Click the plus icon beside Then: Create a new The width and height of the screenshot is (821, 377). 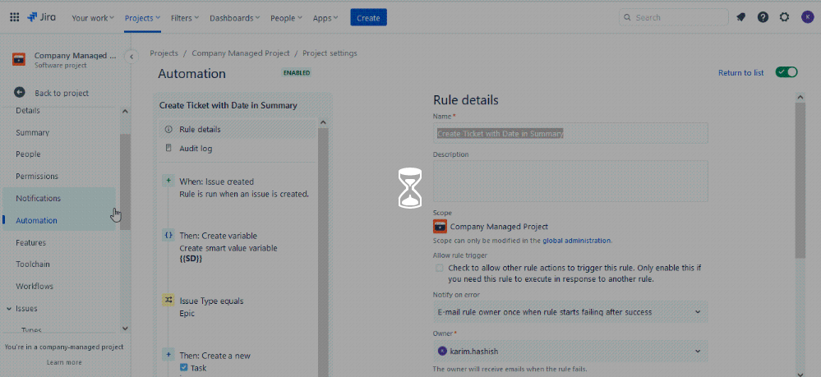168,355
